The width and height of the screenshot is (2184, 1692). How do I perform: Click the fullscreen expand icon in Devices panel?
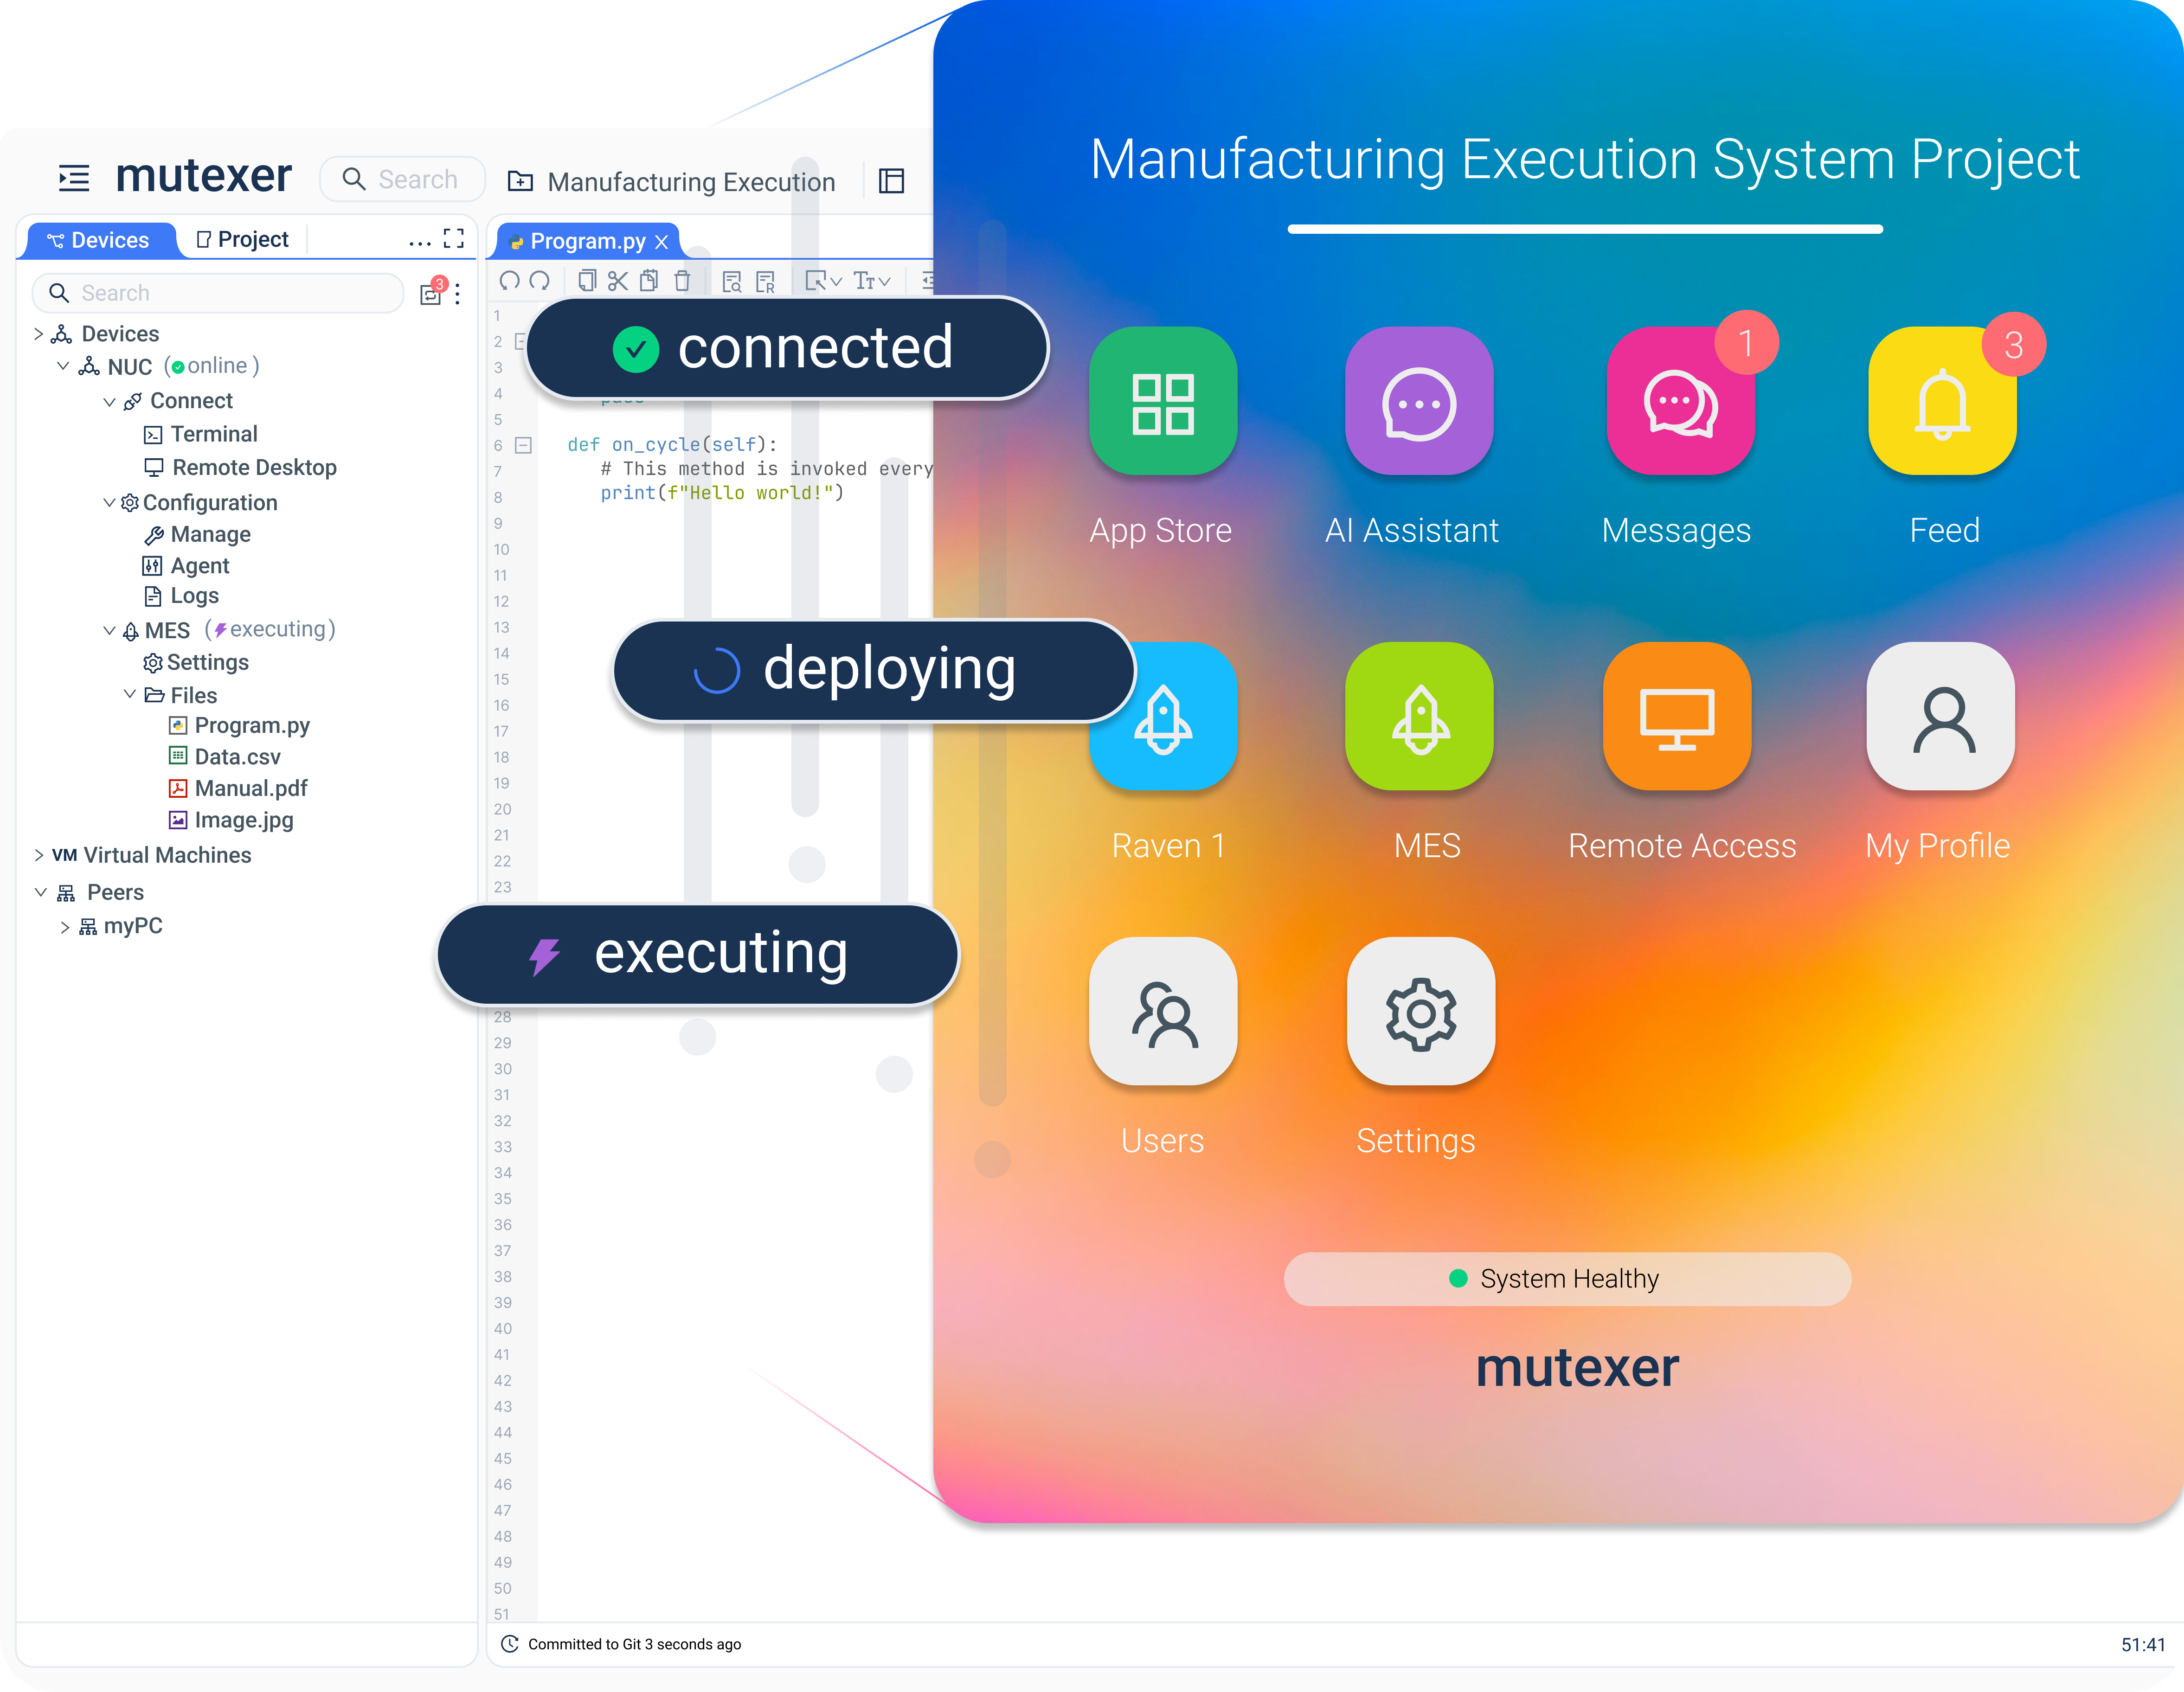(454, 238)
